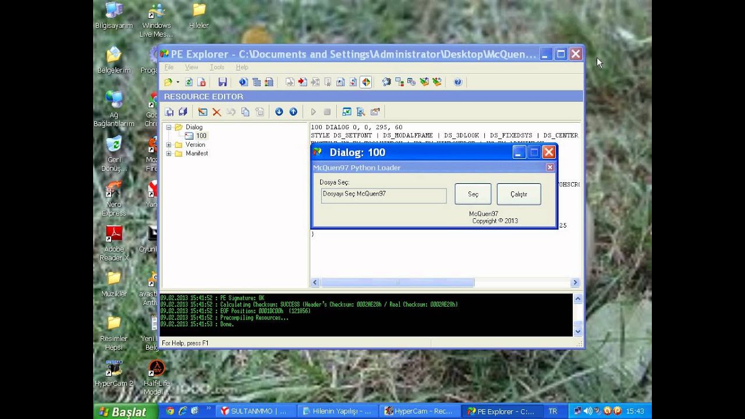Open the View menu
This screenshot has height=419, width=745.
click(x=191, y=68)
